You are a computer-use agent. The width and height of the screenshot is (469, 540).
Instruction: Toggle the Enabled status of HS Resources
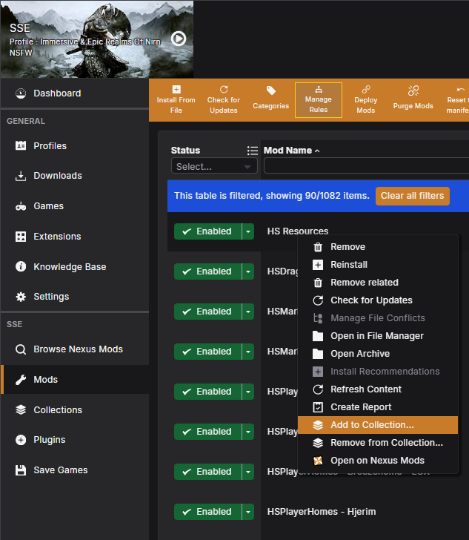207,231
